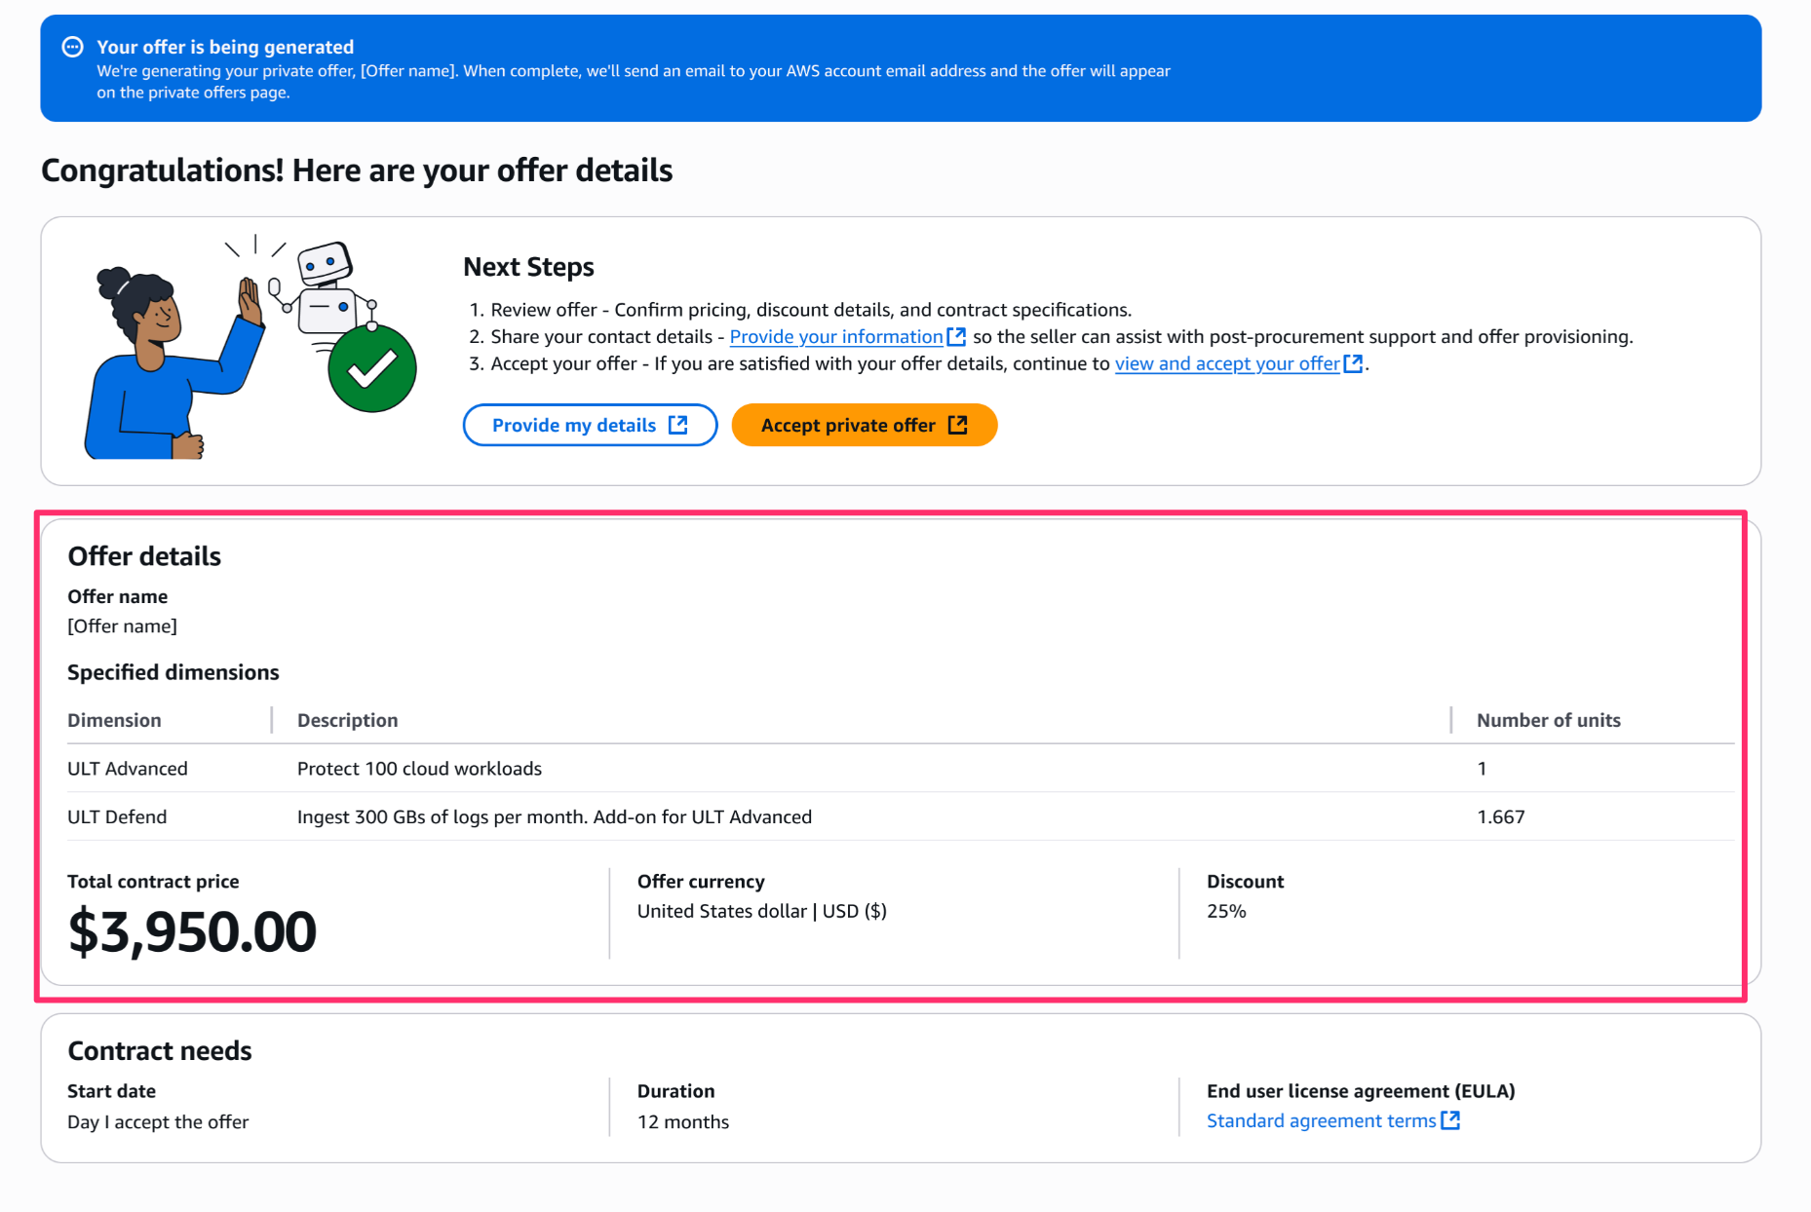Image resolution: width=1811 pixels, height=1212 pixels.
Task: Click the Dimension column header
Action: (114, 720)
